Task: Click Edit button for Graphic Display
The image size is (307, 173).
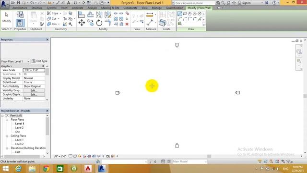Action: point(34,95)
